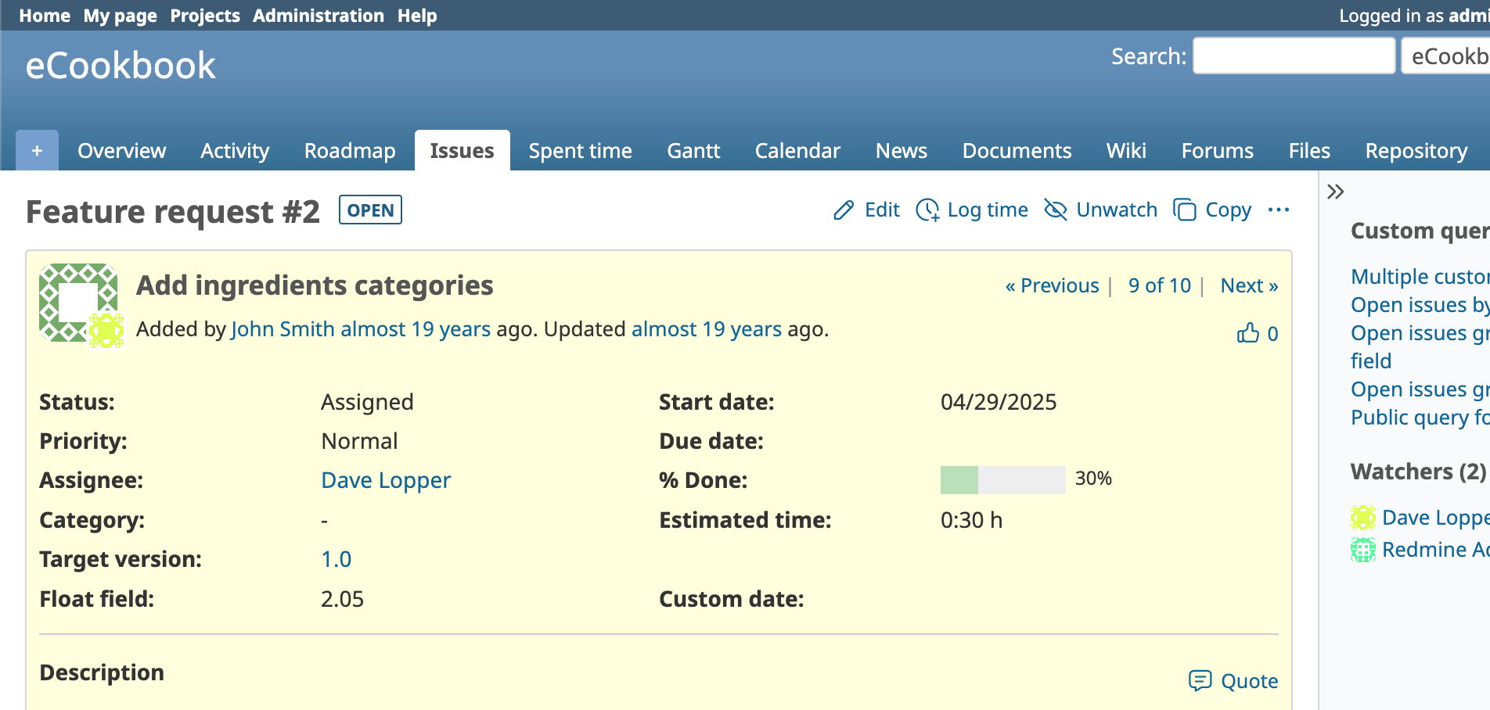The image size is (1490, 710).
Task: Open the three-dot more actions menu
Action: [1278, 210]
